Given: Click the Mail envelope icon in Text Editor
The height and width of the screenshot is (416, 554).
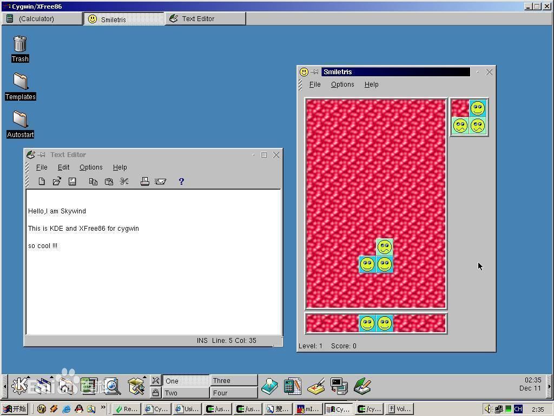Looking at the screenshot, I should [160, 181].
